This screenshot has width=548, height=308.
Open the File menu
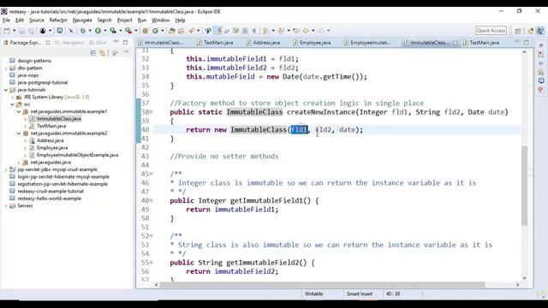coord(6,21)
